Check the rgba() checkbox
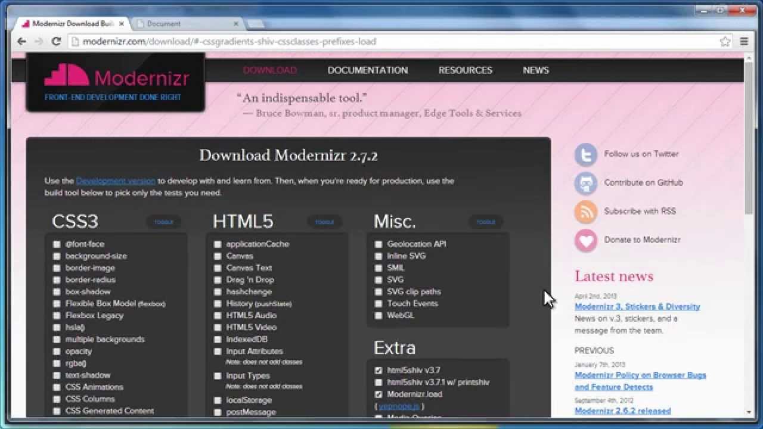Image resolution: width=763 pixels, height=429 pixels. click(x=57, y=363)
